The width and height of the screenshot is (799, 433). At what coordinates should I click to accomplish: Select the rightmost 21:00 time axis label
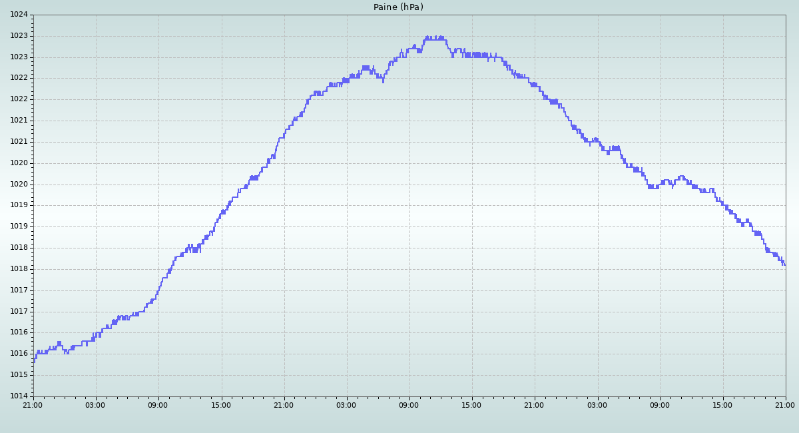[785, 405]
